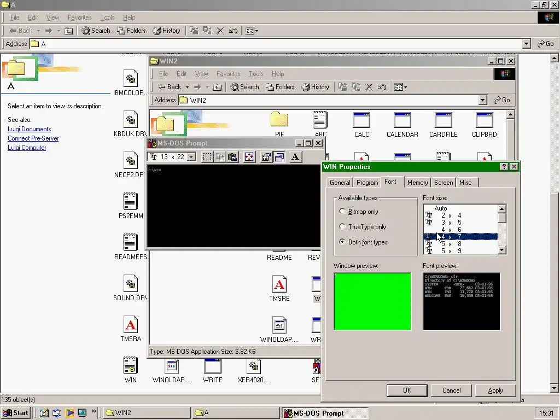Open the CARDFILE icon in WIN2 window
Image resolution: width=560 pixels, height=420 pixels.
[x=443, y=125]
